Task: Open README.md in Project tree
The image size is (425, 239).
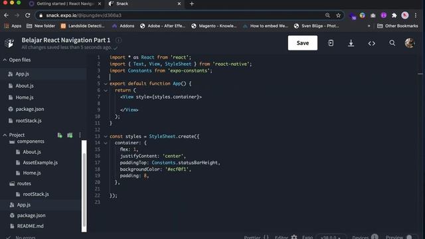Action: point(41,226)
